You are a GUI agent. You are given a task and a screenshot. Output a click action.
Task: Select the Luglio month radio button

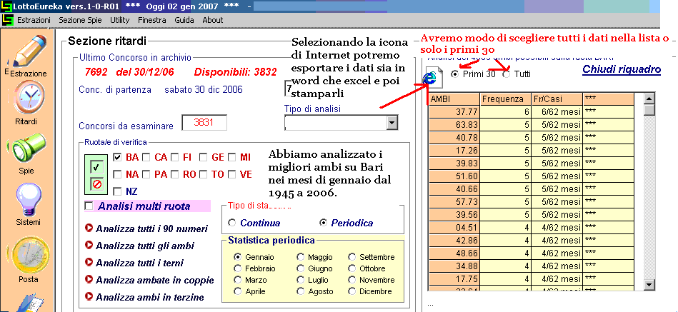coord(301,280)
